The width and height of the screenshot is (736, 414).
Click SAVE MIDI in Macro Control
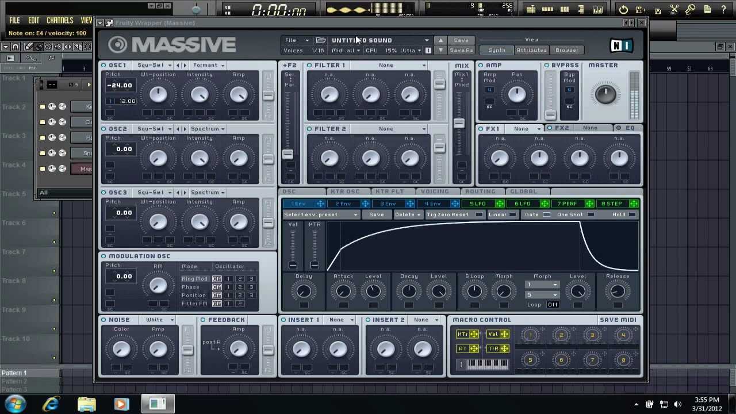point(618,320)
